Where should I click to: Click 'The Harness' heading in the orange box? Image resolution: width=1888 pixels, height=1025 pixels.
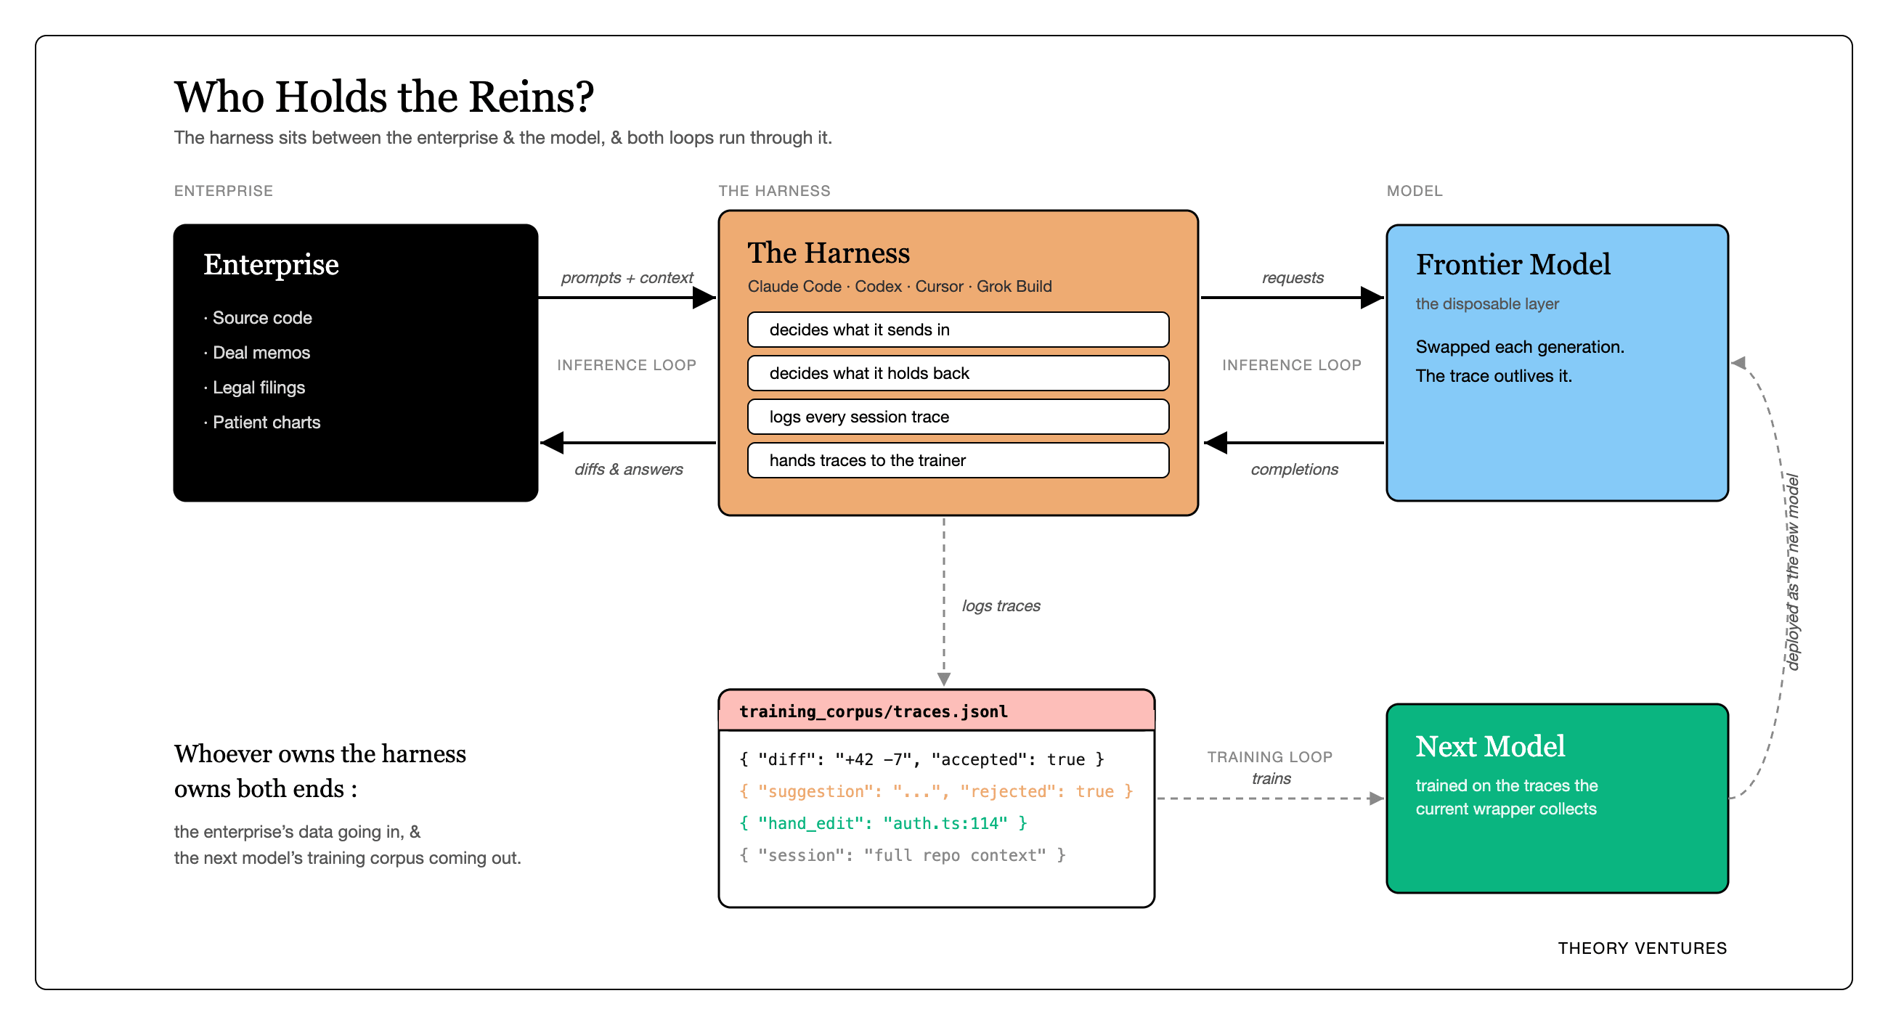[829, 253]
